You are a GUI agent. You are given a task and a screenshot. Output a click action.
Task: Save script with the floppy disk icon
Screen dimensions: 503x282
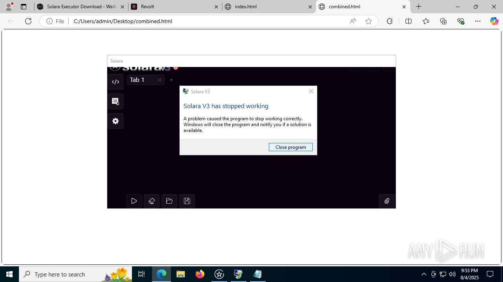pyautogui.click(x=187, y=201)
